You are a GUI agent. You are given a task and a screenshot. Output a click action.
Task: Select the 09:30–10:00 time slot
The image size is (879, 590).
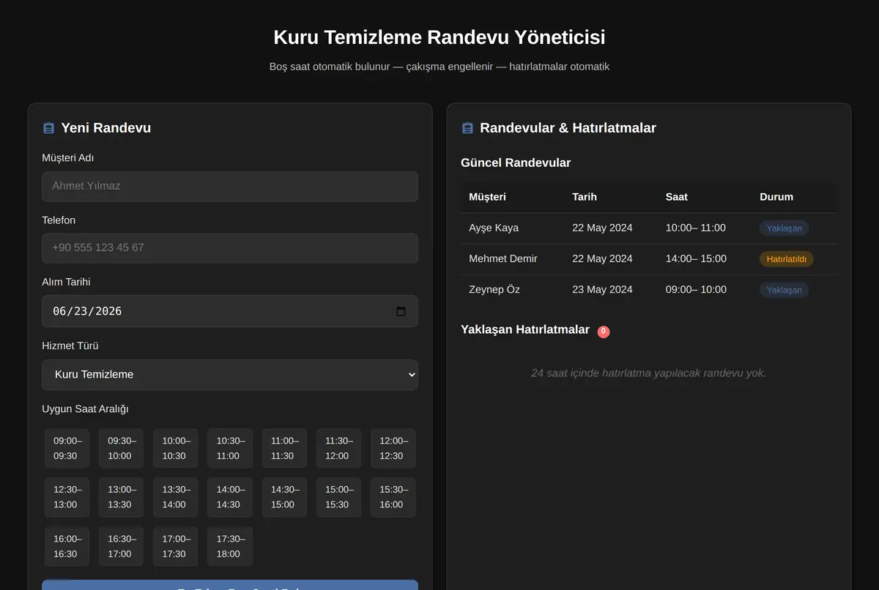click(x=121, y=448)
